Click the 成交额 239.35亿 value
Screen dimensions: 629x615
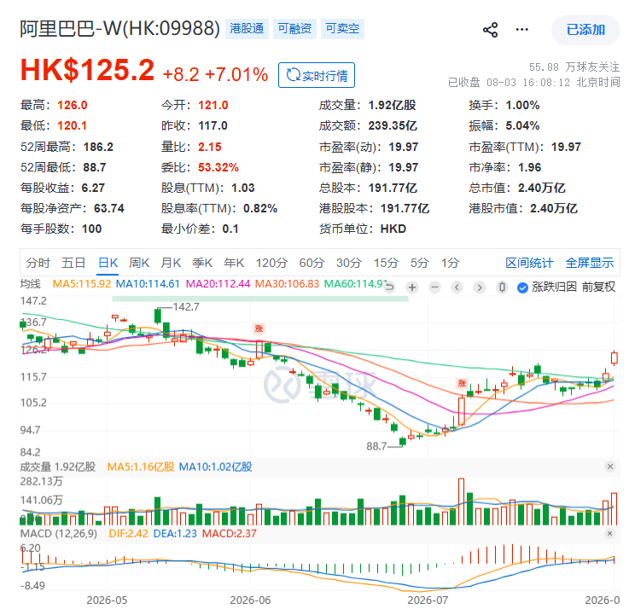(393, 125)
